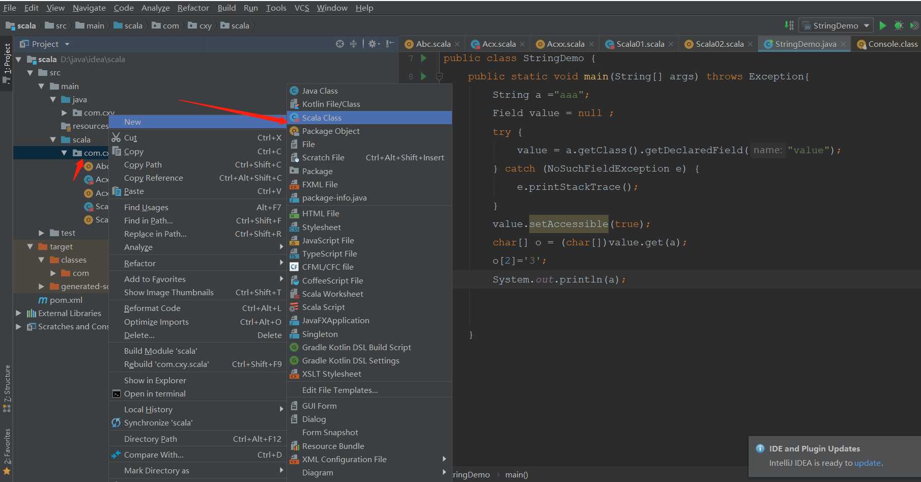The image size is (921, 482).
Task: Choose Scala Script entry
Action: click(x=369, y=307)
